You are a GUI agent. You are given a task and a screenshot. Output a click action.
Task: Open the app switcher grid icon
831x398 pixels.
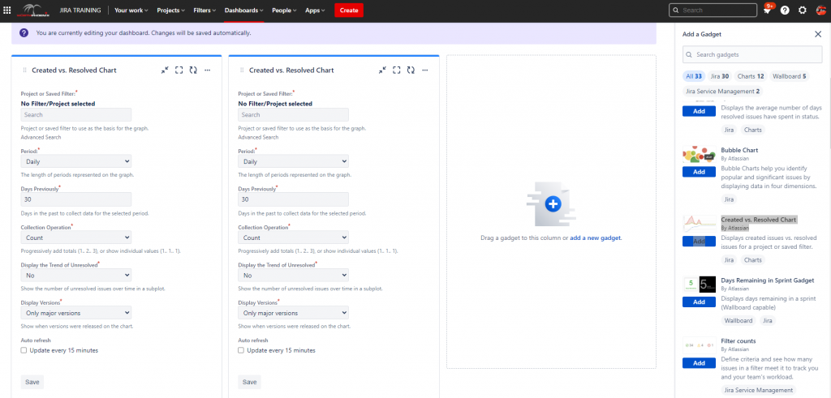tap(6, 10)
